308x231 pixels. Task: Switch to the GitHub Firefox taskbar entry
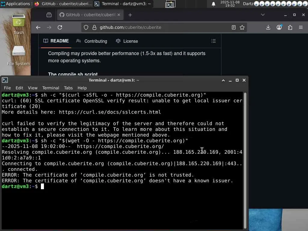(x=63, y=4)
